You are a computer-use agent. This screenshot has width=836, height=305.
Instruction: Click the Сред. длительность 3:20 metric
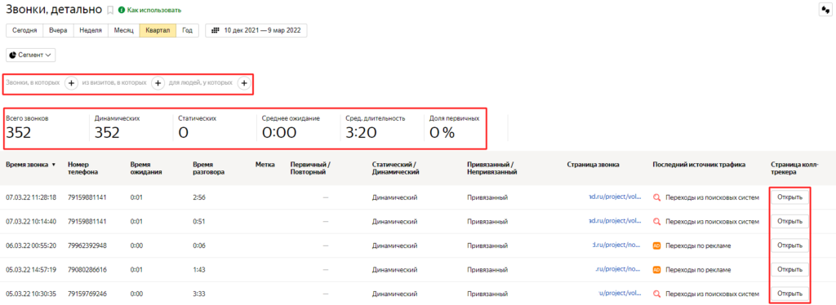tap(376, 127)
